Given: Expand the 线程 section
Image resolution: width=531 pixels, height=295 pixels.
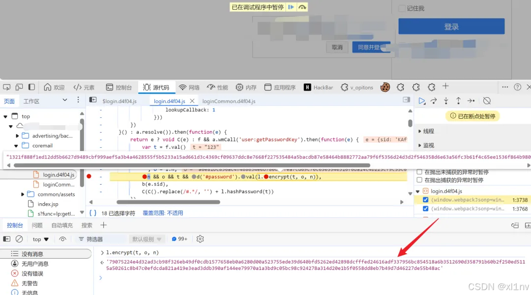Looking at the screenshot, I should pos(427,131).
